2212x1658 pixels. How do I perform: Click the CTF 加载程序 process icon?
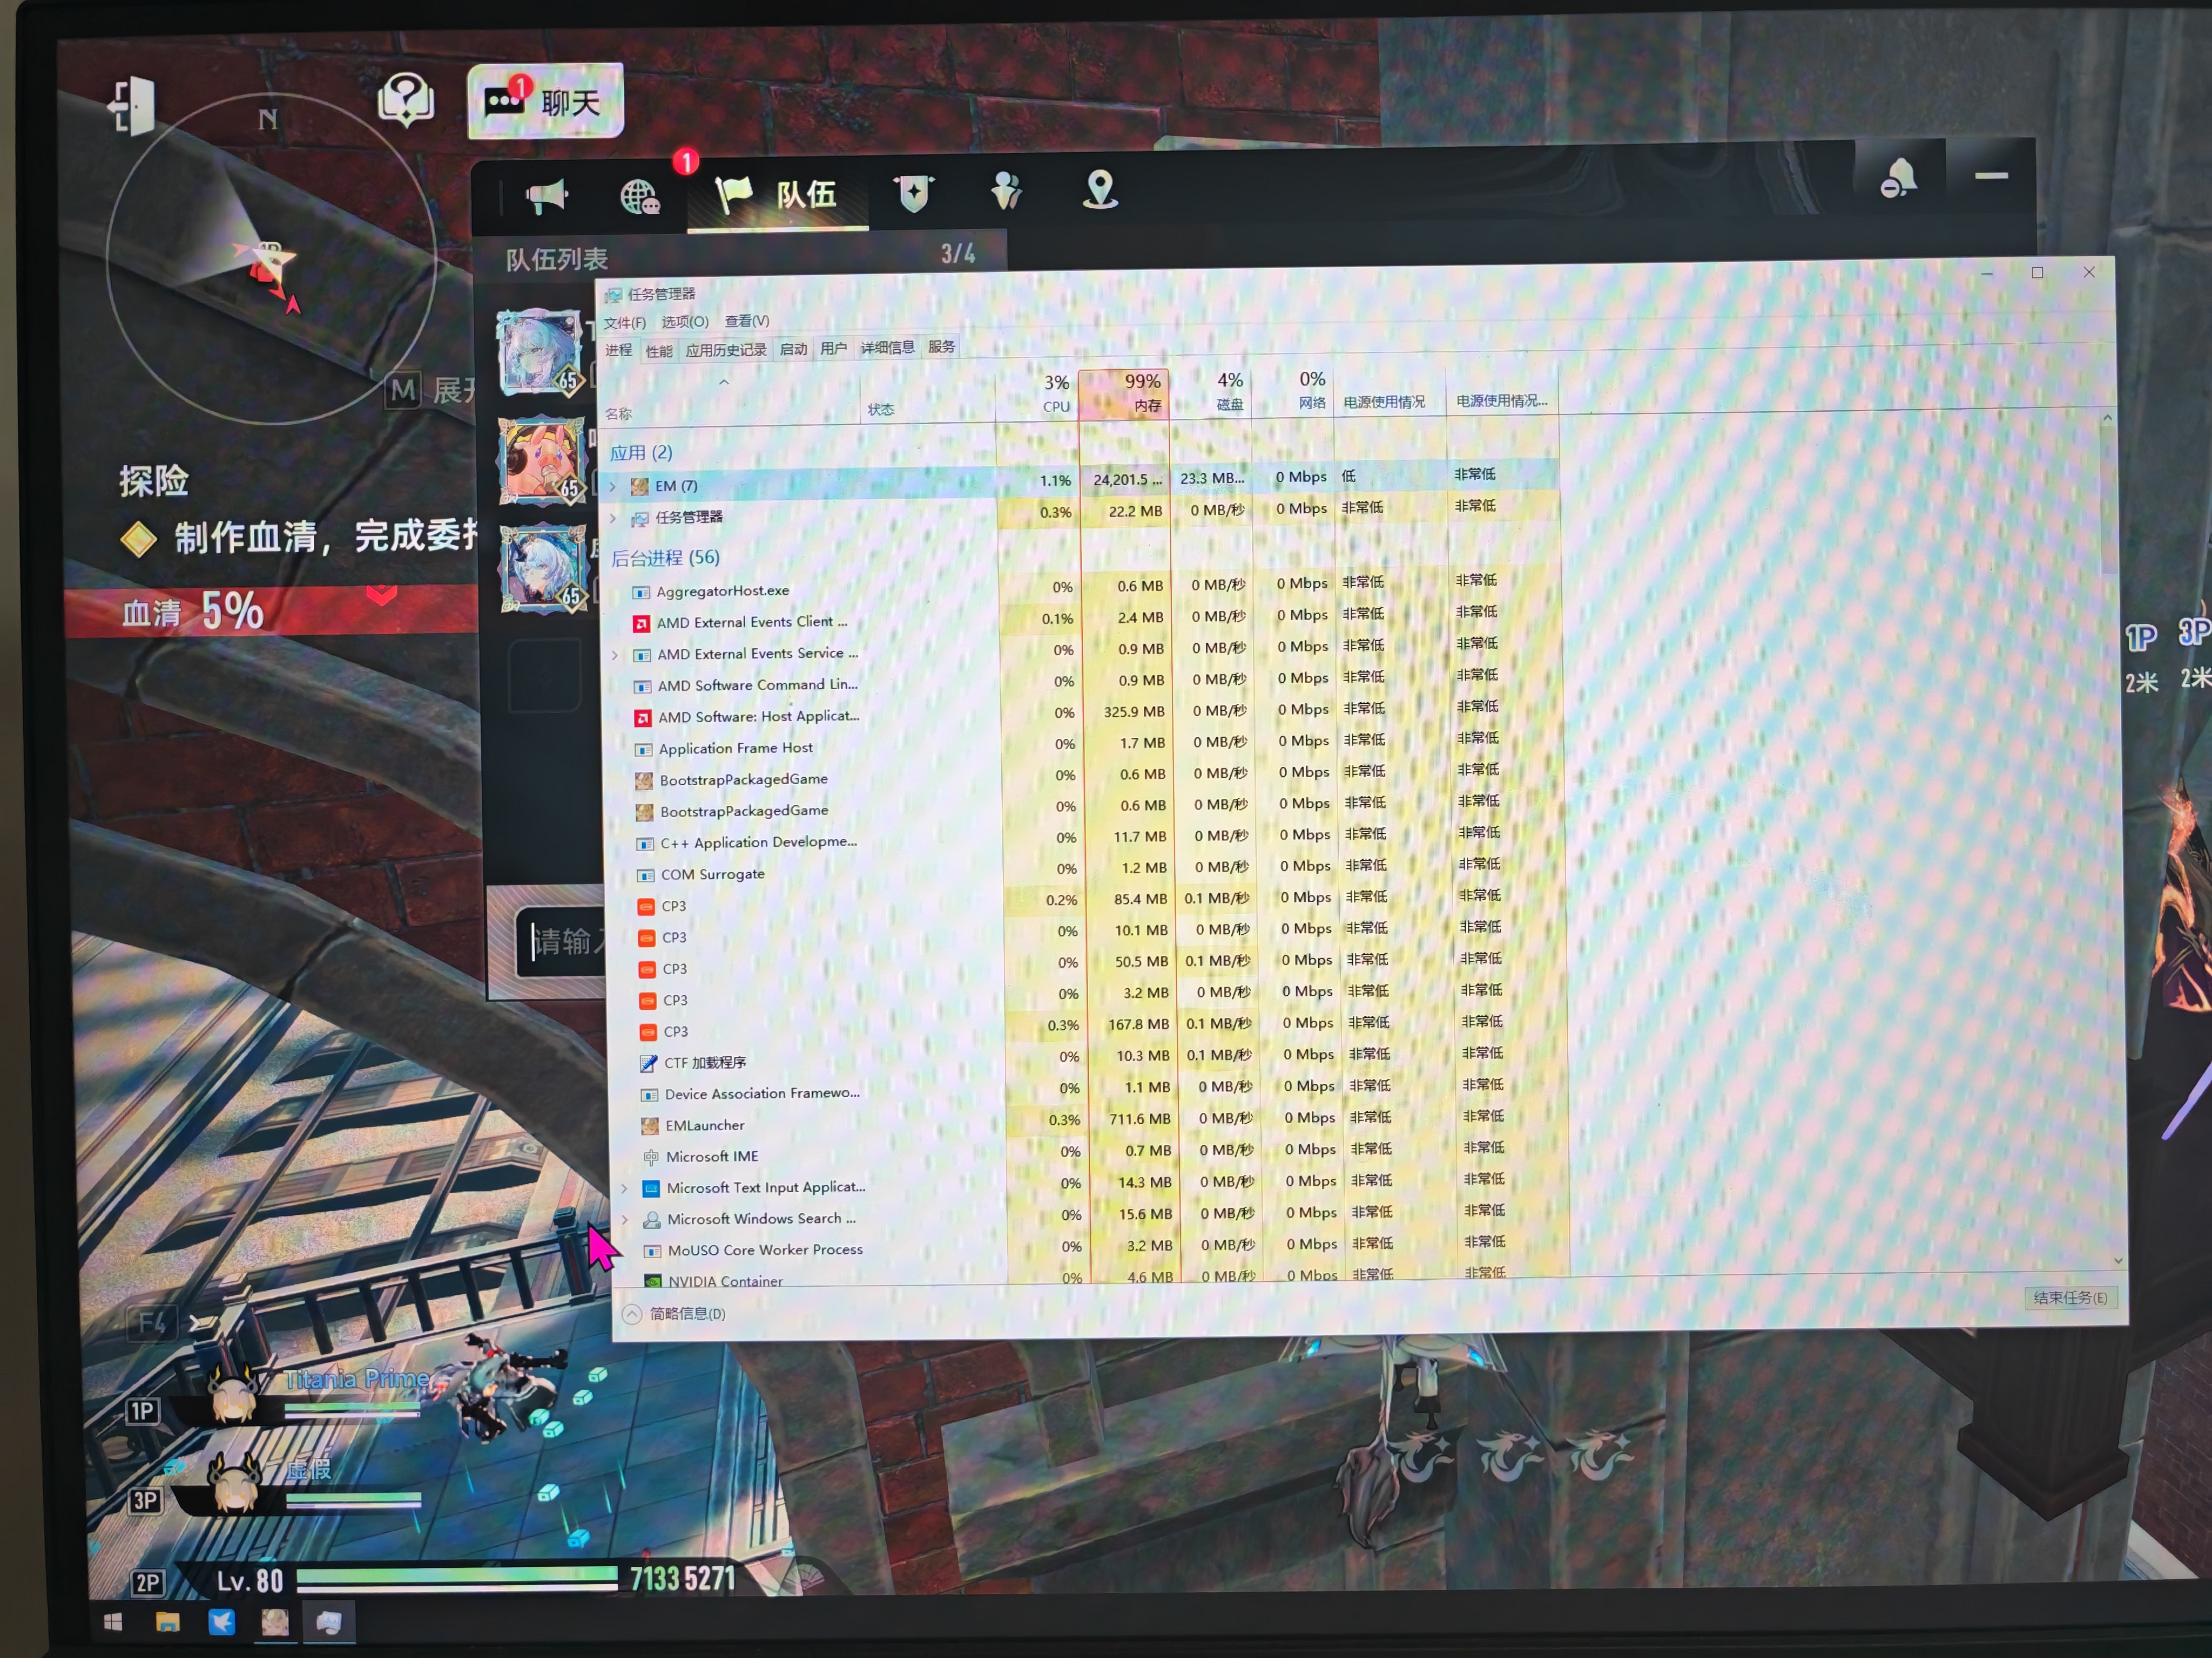(x=649, y=1063)
